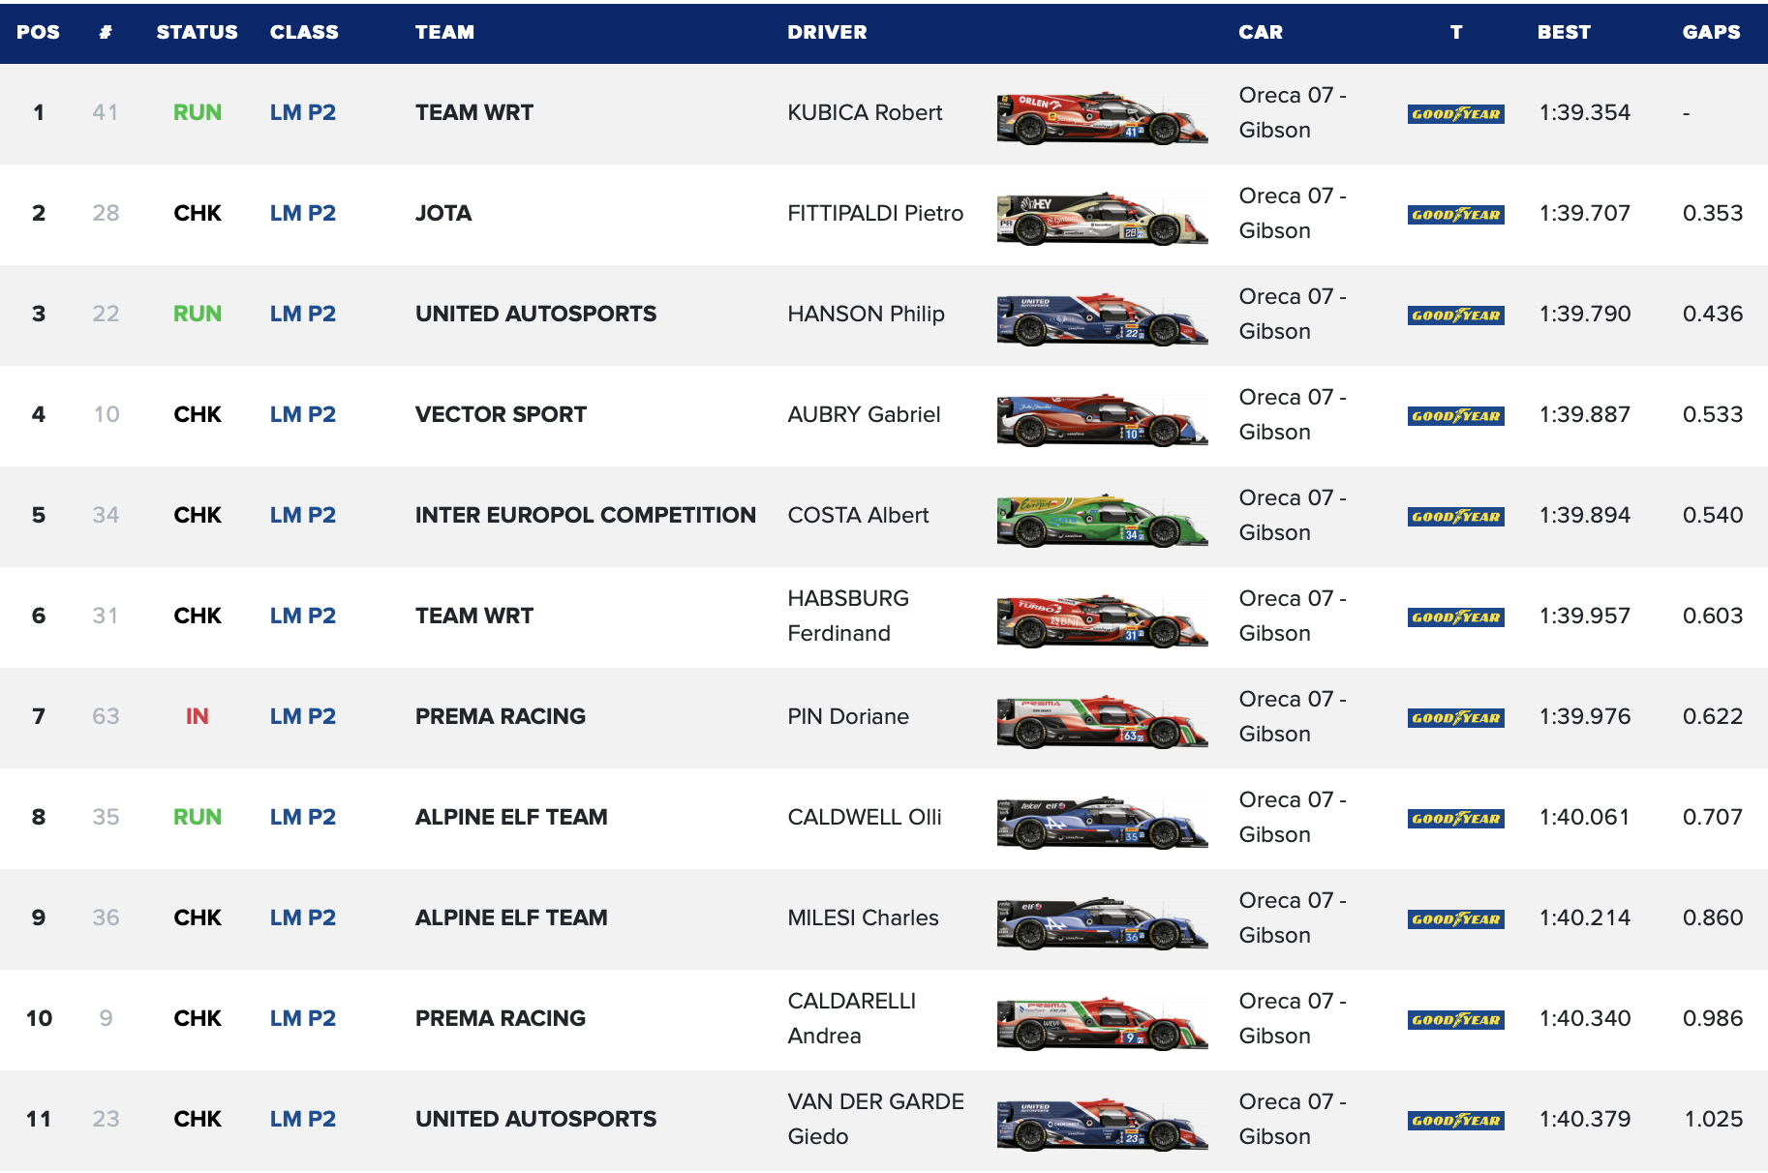Click the car #23 United Autosports livery image
The width and height of the screenshot is (1768, 1173).
click(x=1102, y=1125)
